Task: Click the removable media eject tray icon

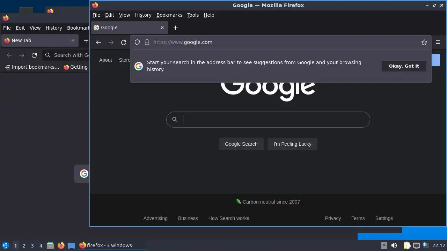Action: [384, 245]
